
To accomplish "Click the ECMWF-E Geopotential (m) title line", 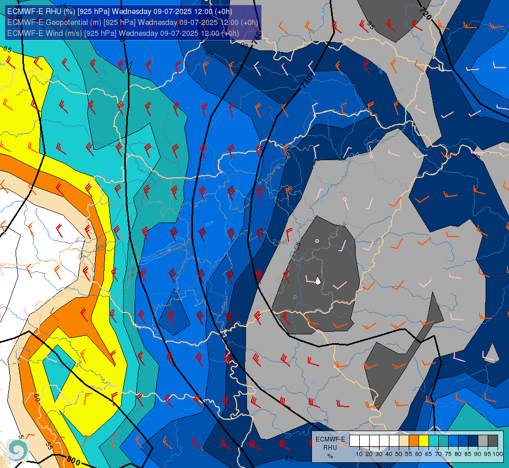I will pos(133,22).
